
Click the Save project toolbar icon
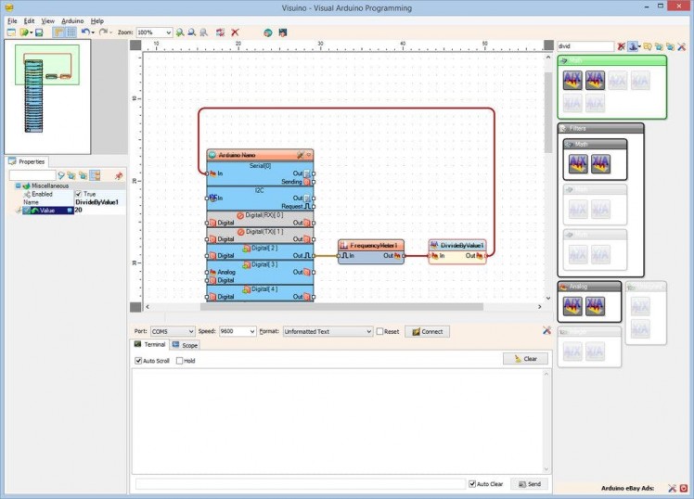point(39,32)
